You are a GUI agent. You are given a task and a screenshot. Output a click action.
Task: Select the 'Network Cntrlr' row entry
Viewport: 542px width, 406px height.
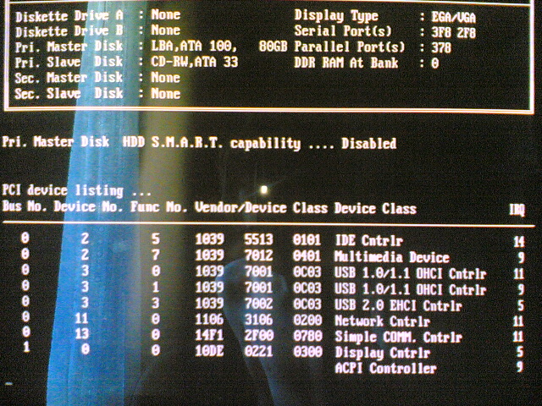pyautogui.click(x=382, y=321)
